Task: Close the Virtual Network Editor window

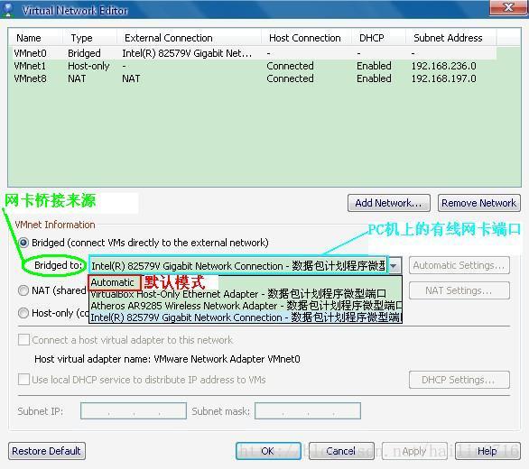Action: pos(508,7)
